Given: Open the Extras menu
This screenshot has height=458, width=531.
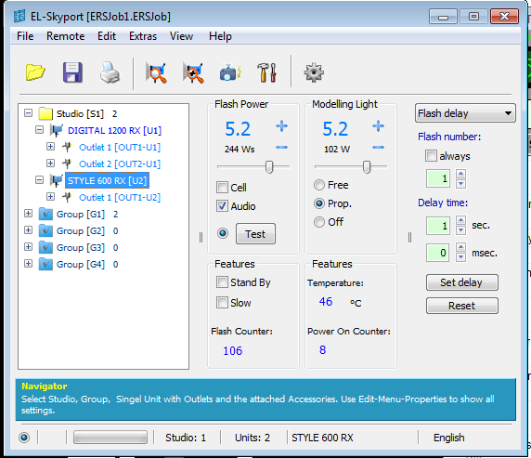Looking at the screenshot, I should point(143,36).
